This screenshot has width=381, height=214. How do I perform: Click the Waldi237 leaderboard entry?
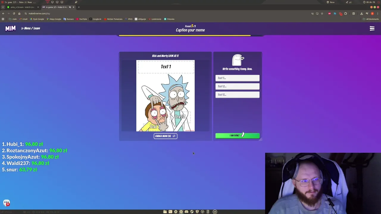[x=26, y=163]
